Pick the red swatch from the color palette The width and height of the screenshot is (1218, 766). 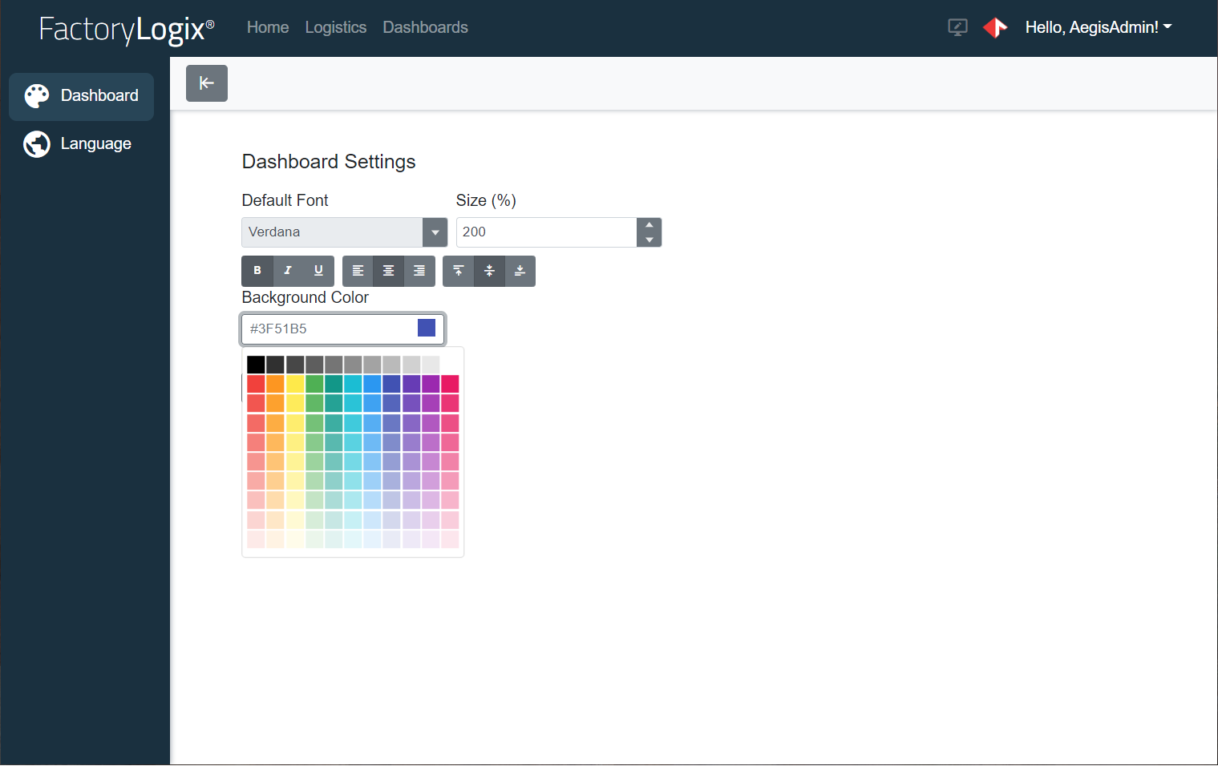(x=256, y=384)
